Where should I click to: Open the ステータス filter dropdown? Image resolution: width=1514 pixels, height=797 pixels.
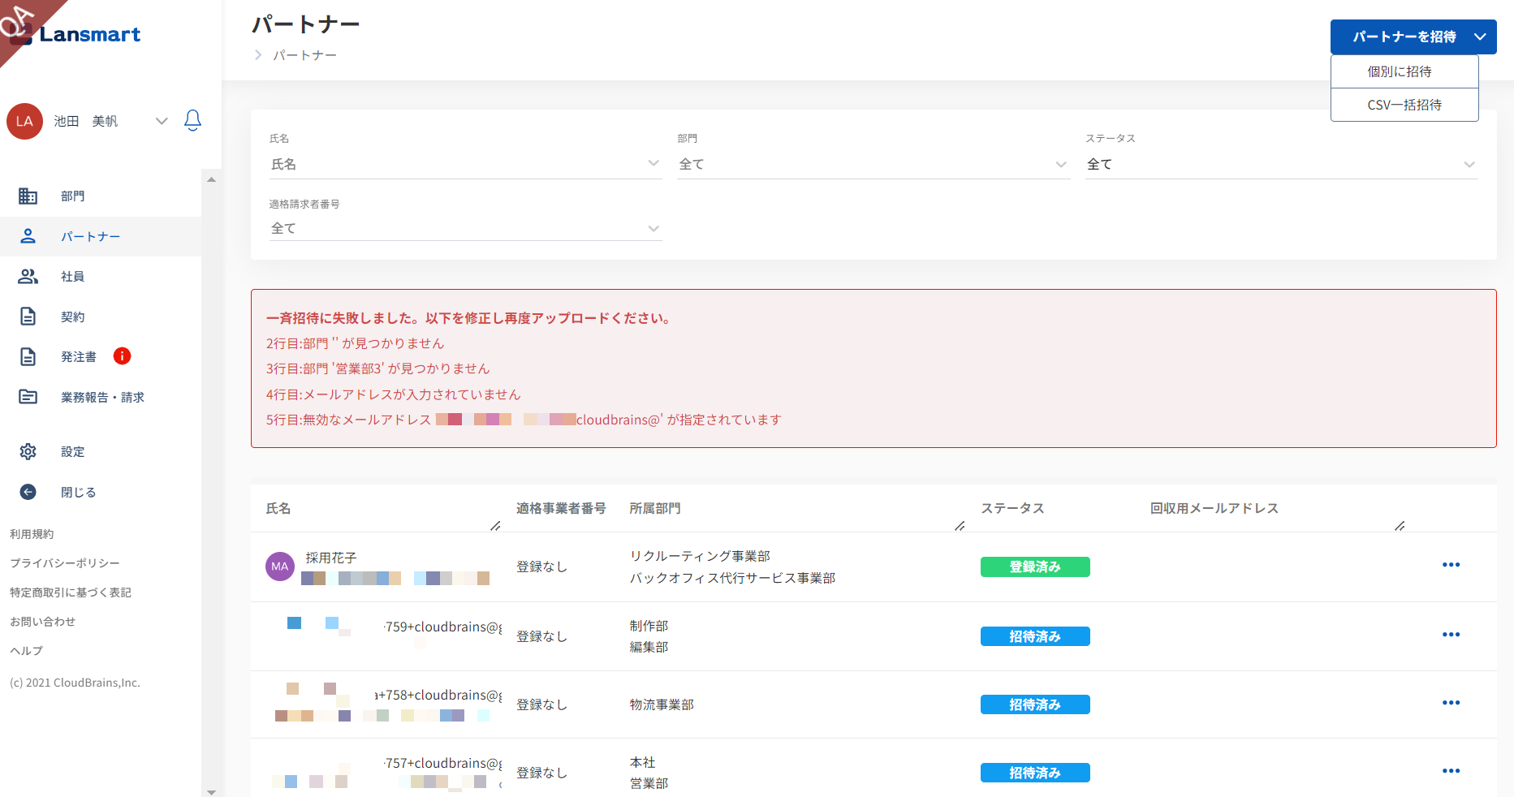tap(1282, 164)
